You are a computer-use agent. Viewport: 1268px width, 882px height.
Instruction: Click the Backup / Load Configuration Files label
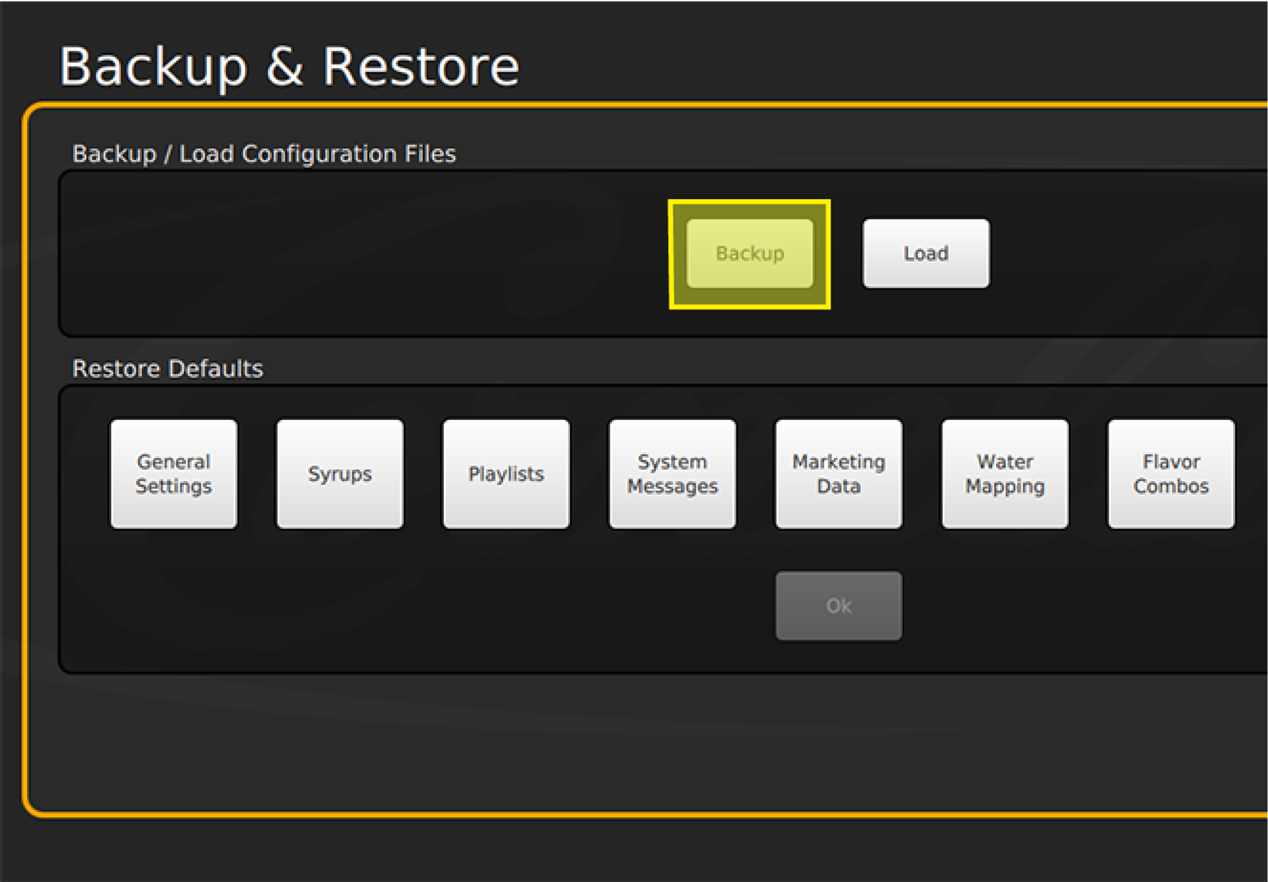(264, 154)
